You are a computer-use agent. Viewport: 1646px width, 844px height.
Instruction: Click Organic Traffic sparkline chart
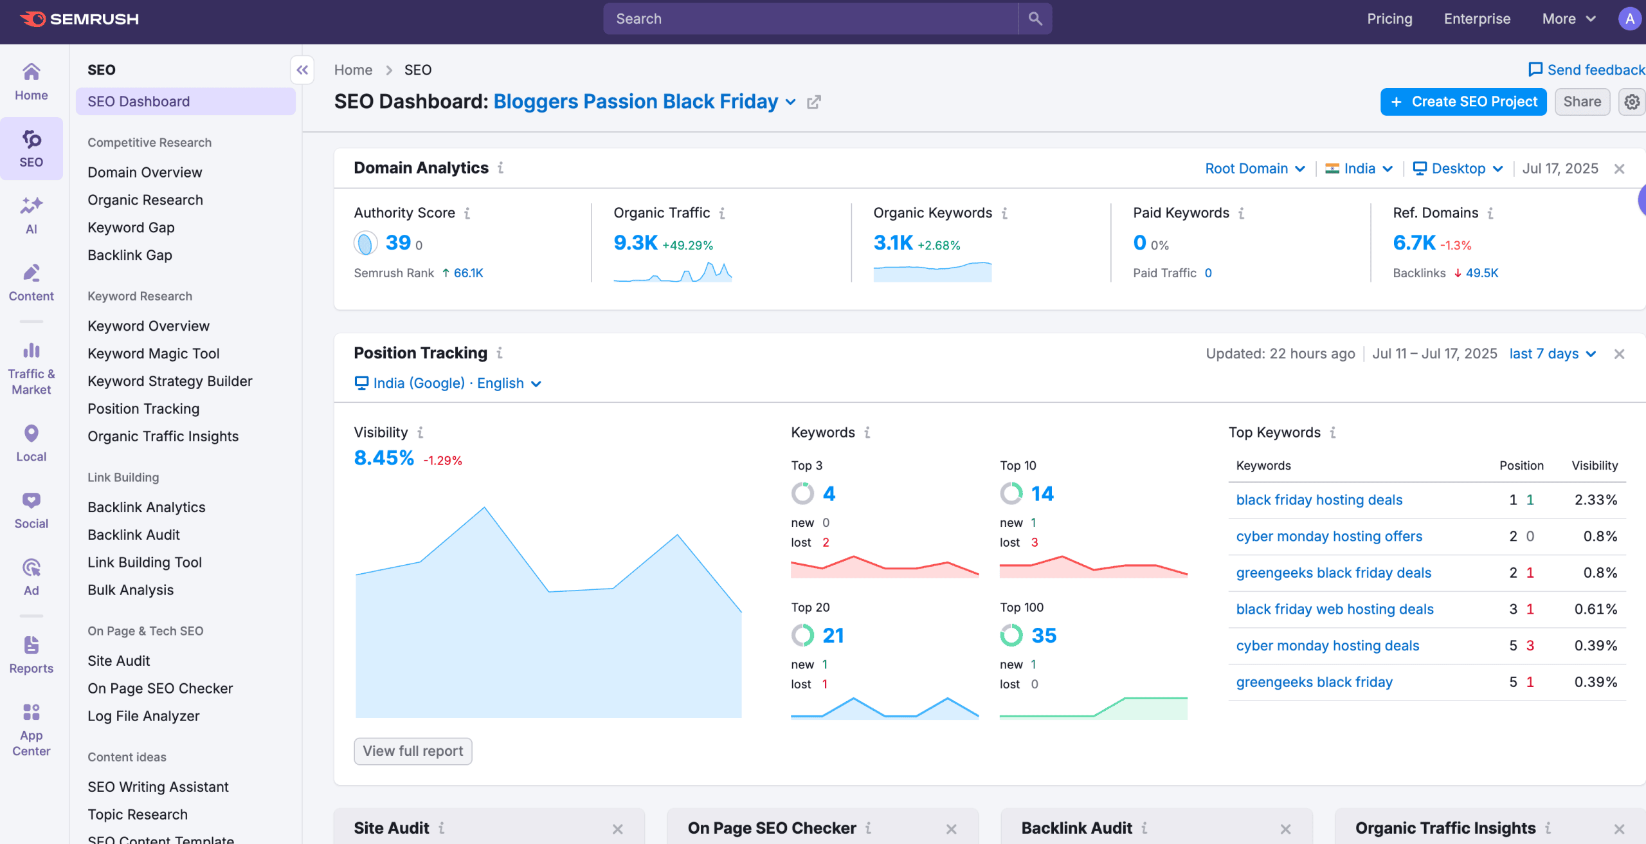[673, 271]
